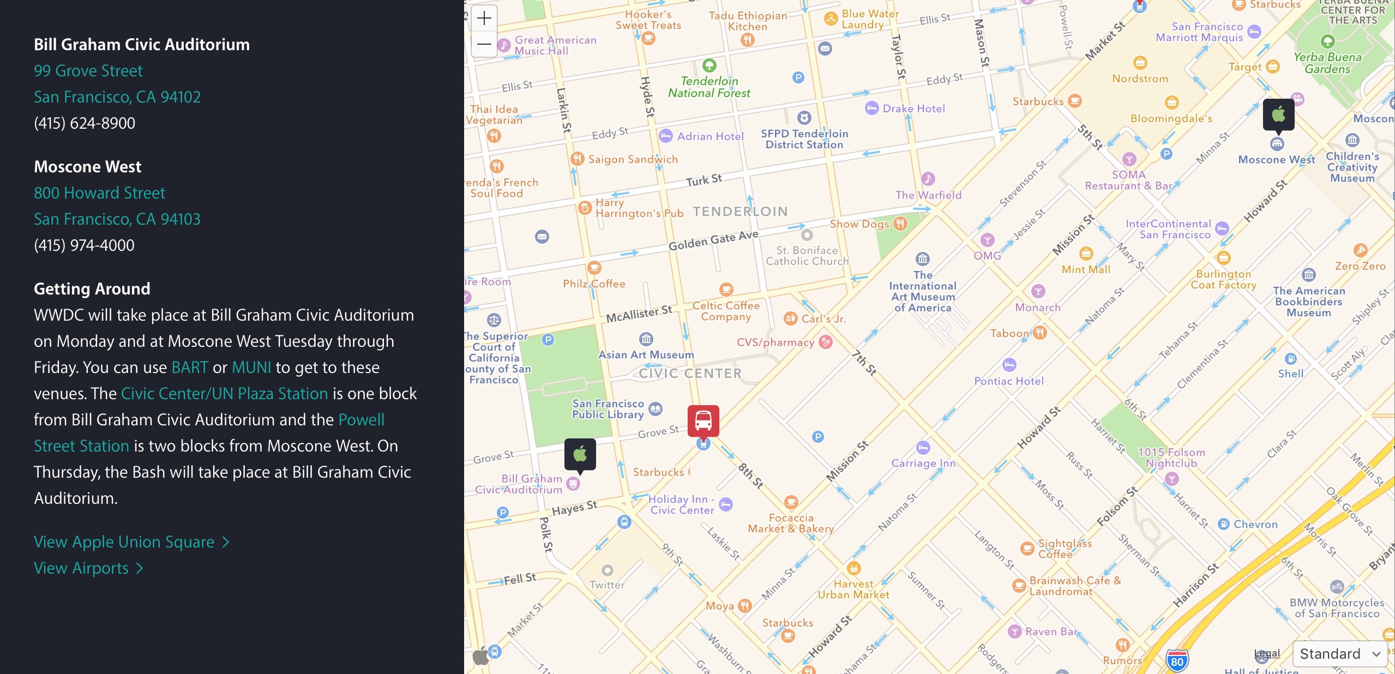Click the Carl's Jr. marker
1395x674 pixels.
click(x=790, y=318)
